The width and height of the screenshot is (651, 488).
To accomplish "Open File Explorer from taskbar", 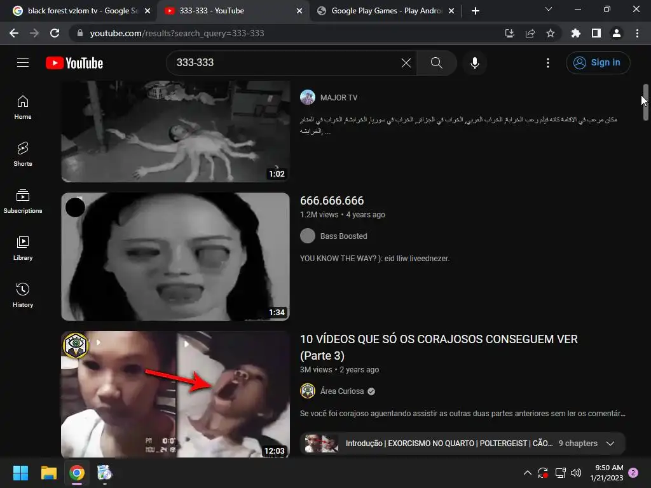I will (x=48, y=473).
